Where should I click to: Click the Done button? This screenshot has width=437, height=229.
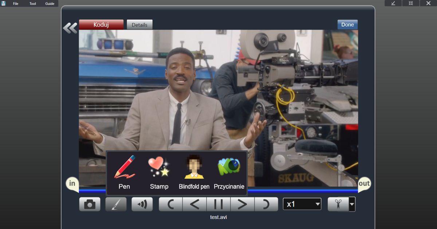point(347,24)
